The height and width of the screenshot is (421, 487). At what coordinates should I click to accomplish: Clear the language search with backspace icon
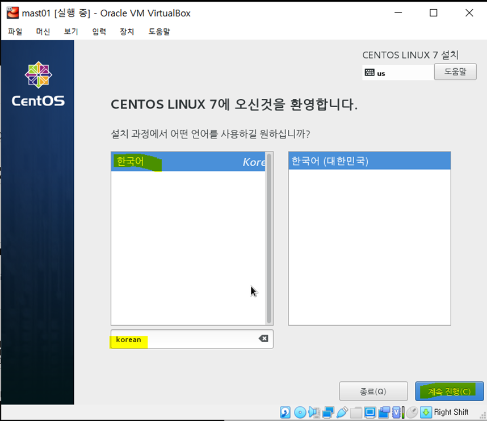click(263, 339)
